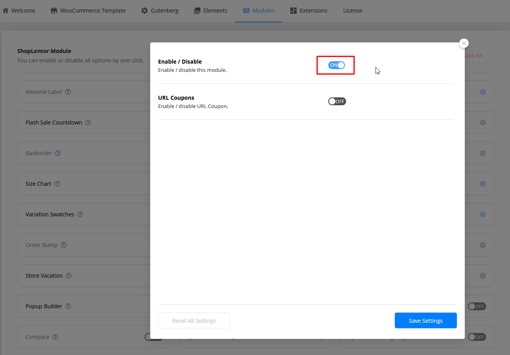
Task: Open Variation Swatches help tooltip icon
Action: [80, 214]
